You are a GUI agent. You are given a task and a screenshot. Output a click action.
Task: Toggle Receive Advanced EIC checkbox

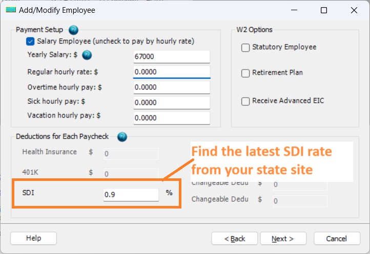[245, 101]
